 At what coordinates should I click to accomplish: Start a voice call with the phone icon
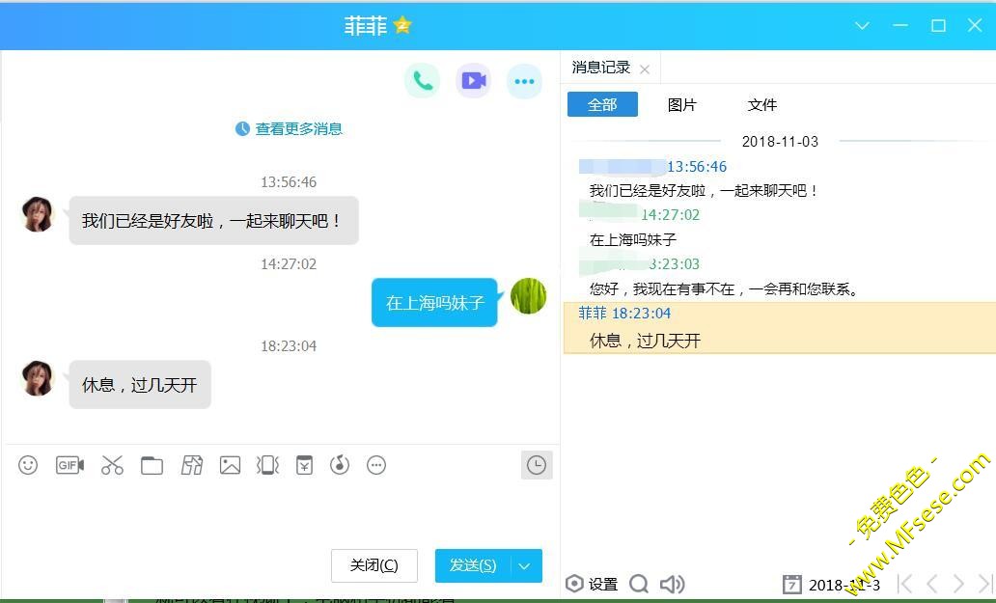click(x=422, y=81)
